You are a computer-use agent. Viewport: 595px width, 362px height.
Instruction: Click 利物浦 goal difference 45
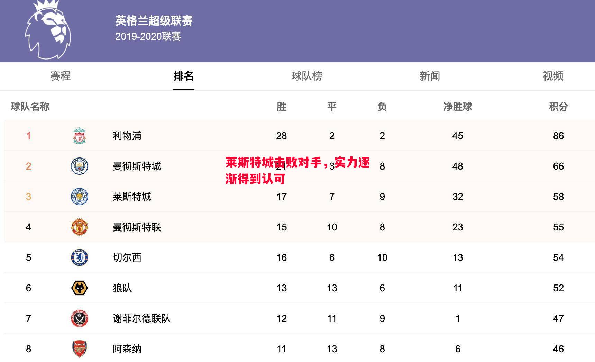tap(458, 136)
